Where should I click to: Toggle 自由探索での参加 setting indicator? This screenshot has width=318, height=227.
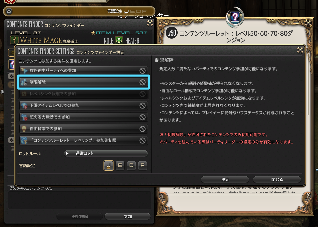(x=142, y=129)
